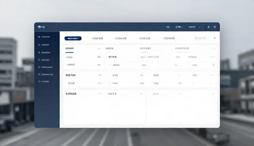The width and height of the screenshot is (254, 146).
Task: Open the first sidebar menu item
Action: [44, 37]
